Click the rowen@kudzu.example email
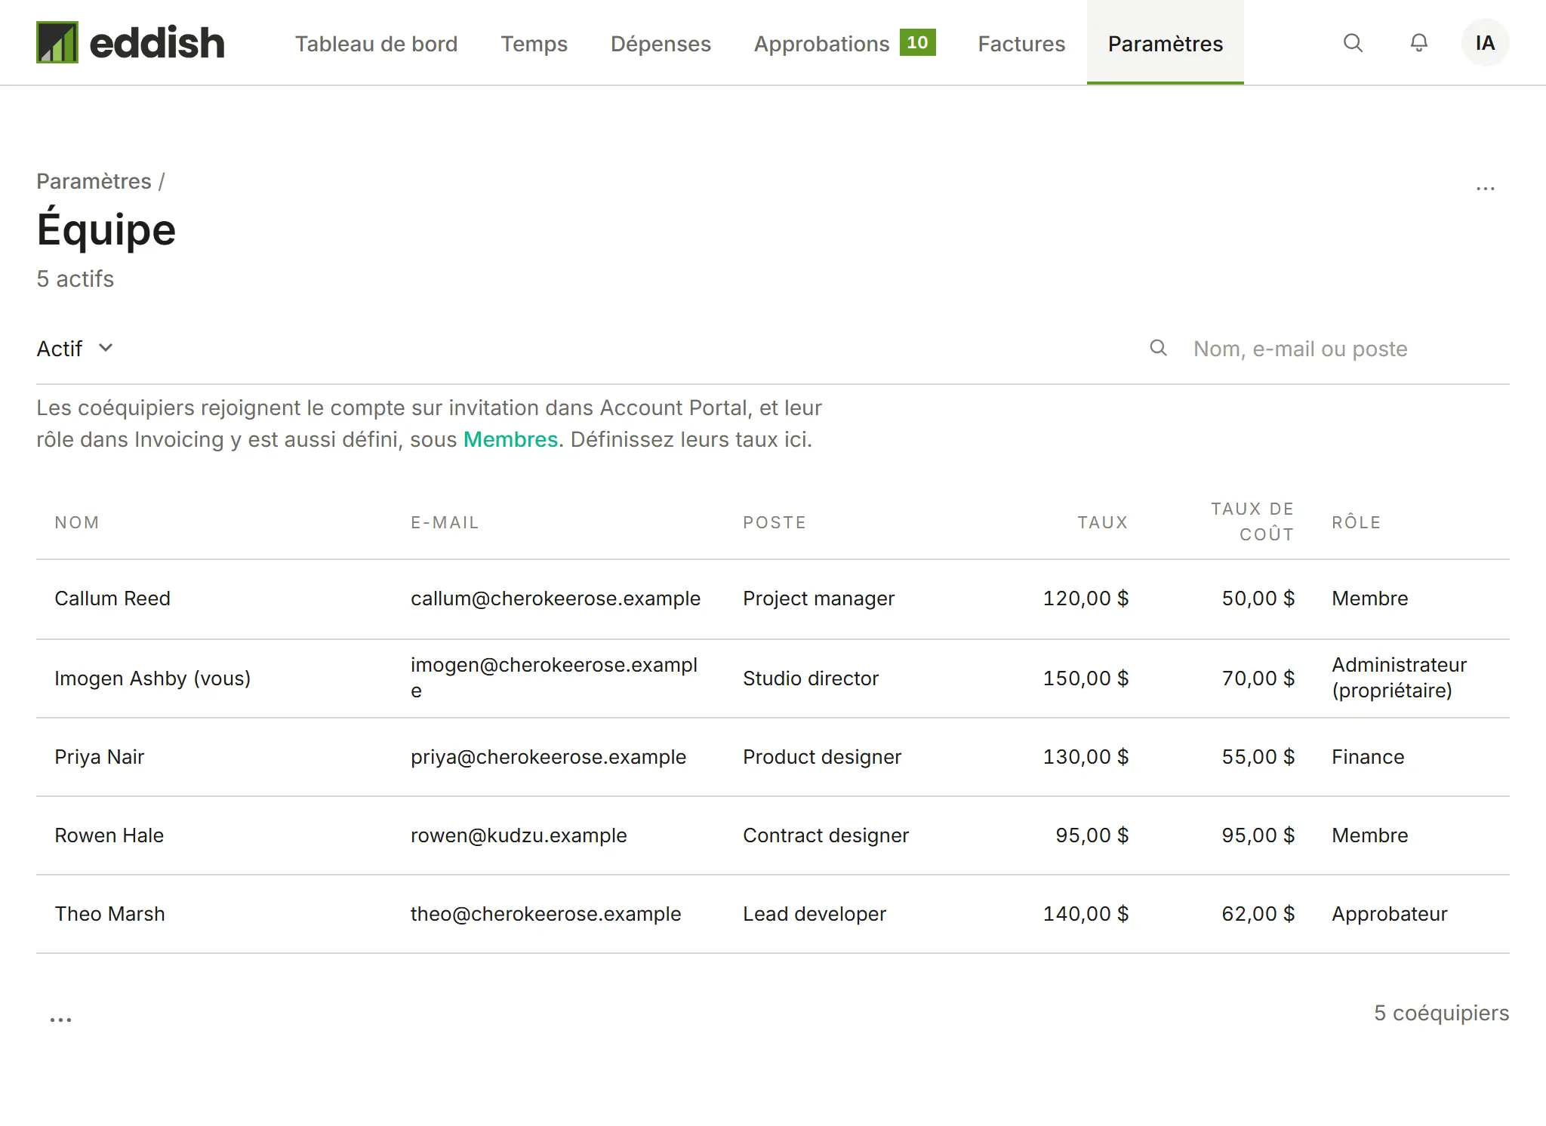Screen dimensions: 1546x1126 519,835
